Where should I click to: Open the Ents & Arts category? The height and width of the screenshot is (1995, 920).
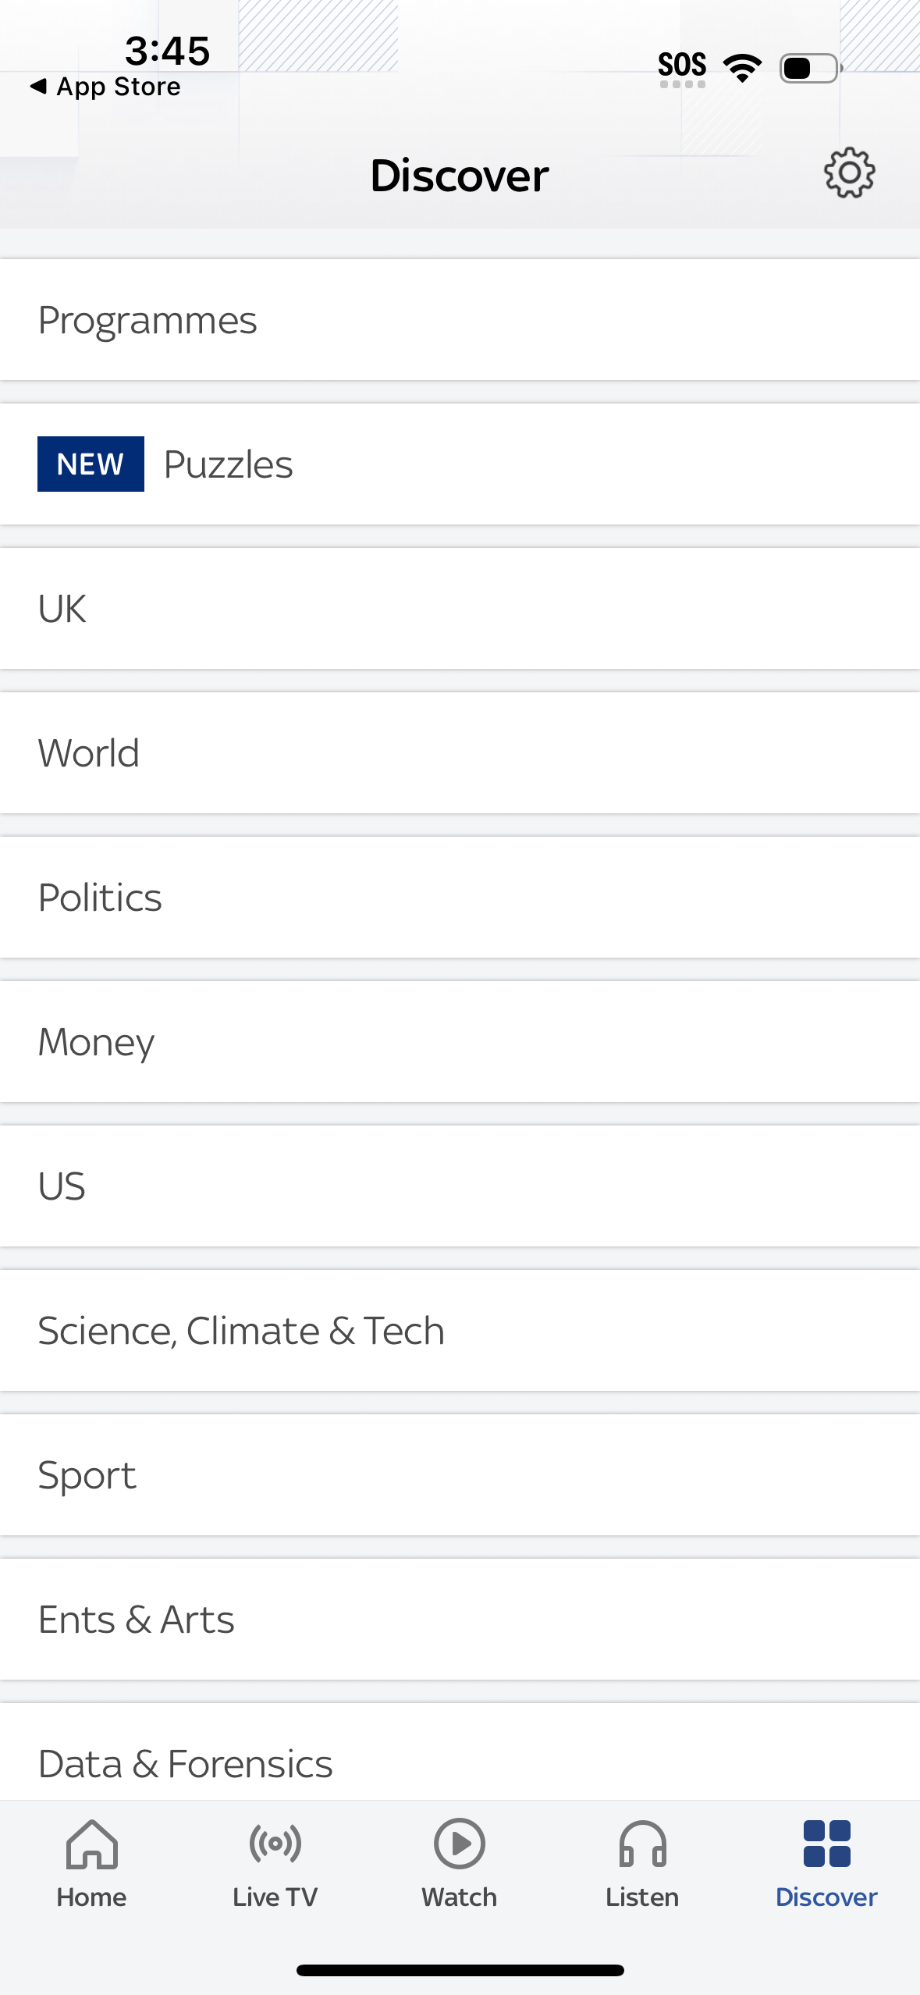click(x=460, y=1618)
